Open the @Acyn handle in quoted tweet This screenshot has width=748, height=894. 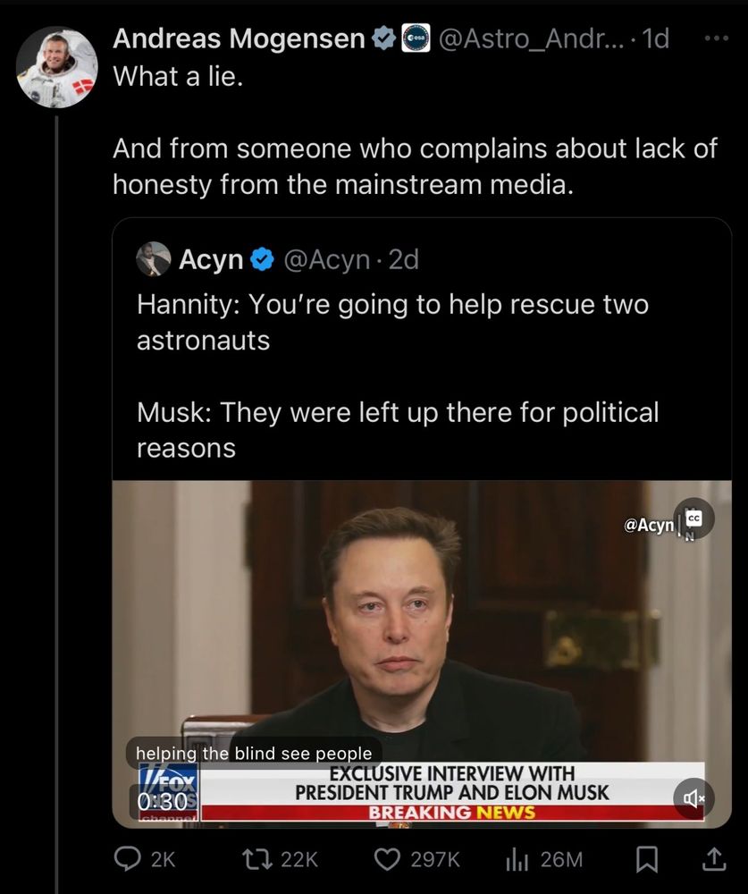326,259
